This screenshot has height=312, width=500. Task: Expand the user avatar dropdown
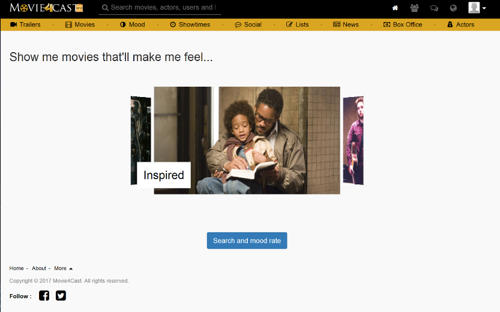(477, 8)
